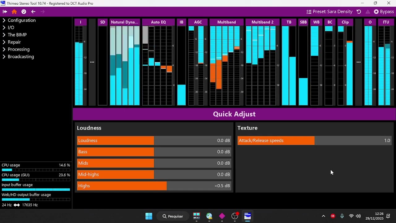Open the magenta diamond app in taskbar
This screenshot has height=223, width=396.
(222, 216)
